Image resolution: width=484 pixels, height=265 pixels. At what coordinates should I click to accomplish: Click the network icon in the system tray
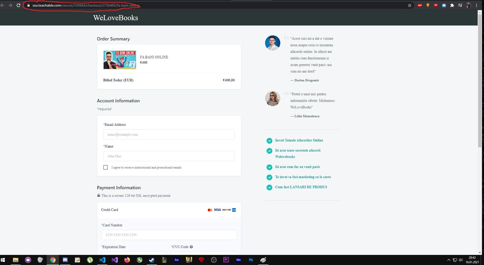click(455, 260)
